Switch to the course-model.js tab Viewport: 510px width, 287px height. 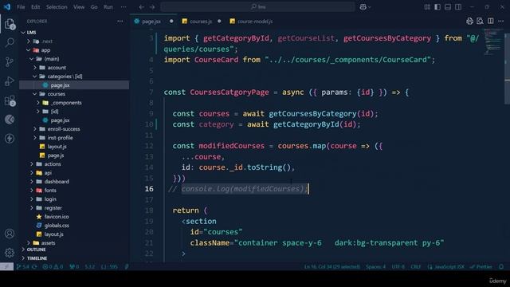(255, 22)
